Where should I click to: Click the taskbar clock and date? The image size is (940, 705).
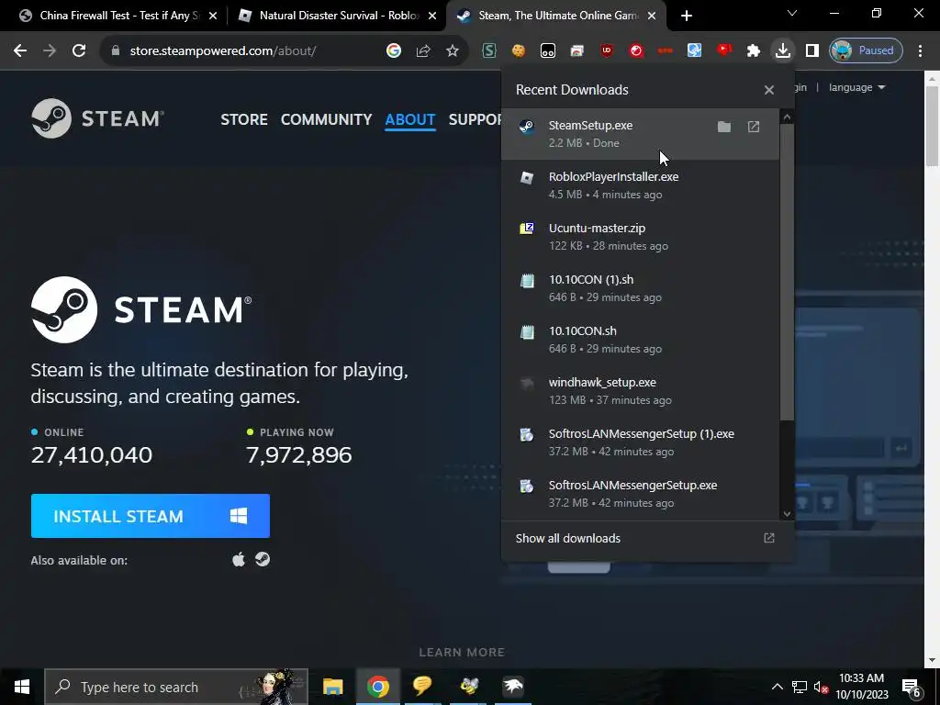coord(861,687)
